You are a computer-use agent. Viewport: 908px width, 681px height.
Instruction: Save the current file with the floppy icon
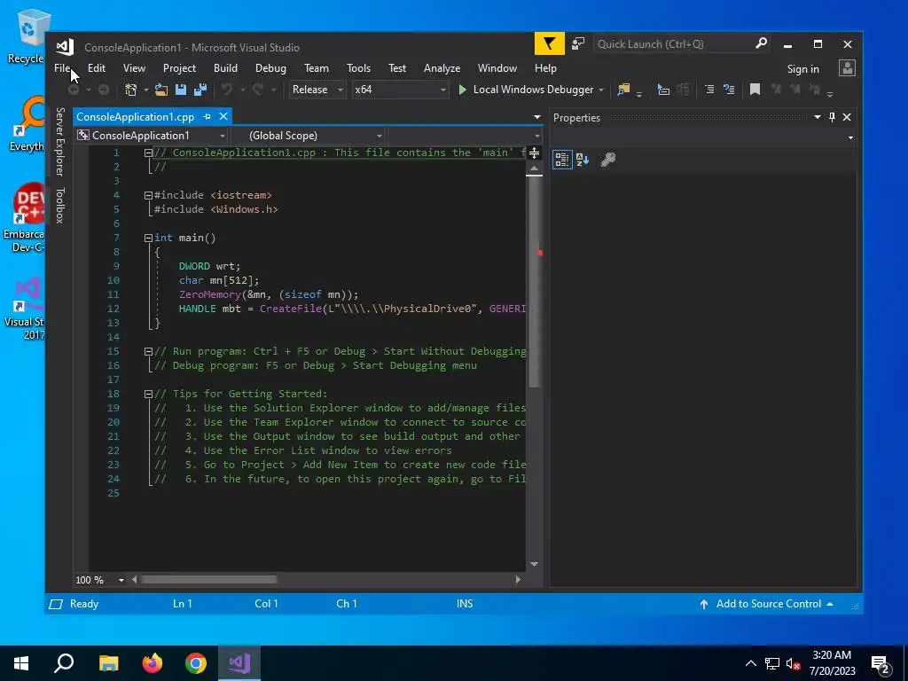tap(181, 90)
